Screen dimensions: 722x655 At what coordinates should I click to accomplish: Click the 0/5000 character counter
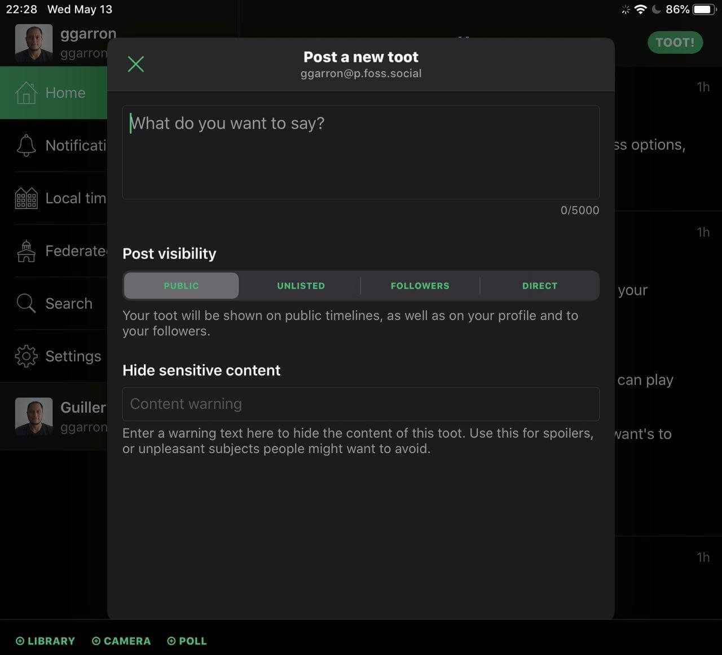pyautogui.click(x=580, y=210)
